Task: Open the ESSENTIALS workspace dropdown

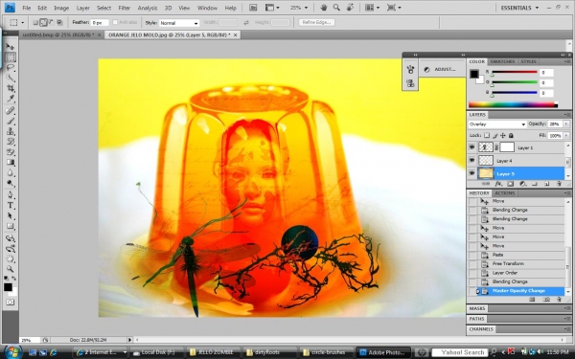Action: tap(519, 8)
